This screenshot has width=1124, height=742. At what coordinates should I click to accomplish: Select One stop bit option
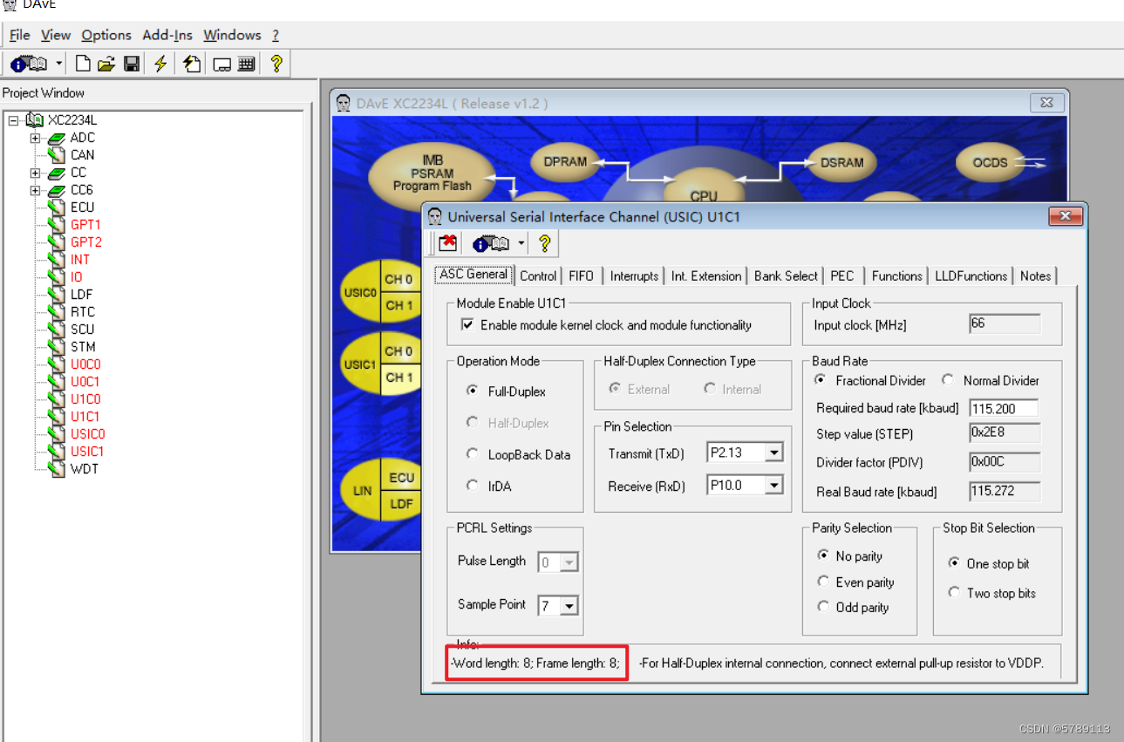point(954,563)
